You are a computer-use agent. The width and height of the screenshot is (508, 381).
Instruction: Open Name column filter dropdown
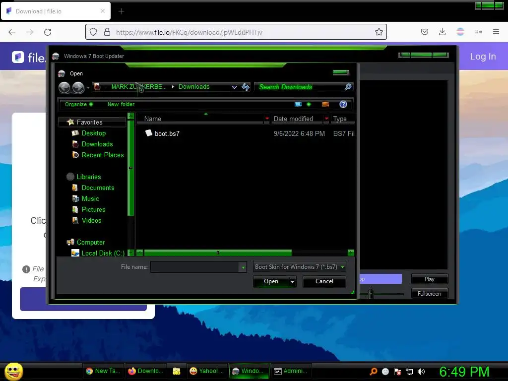pos(266,119)
